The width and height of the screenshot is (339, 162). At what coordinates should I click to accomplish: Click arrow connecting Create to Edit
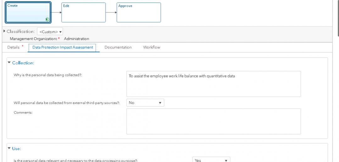[x=56, y=13]
